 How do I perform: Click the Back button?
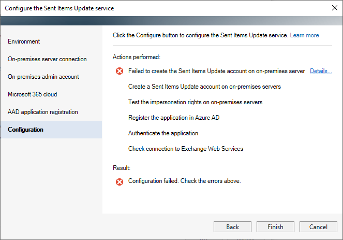[x=232, y=227]
